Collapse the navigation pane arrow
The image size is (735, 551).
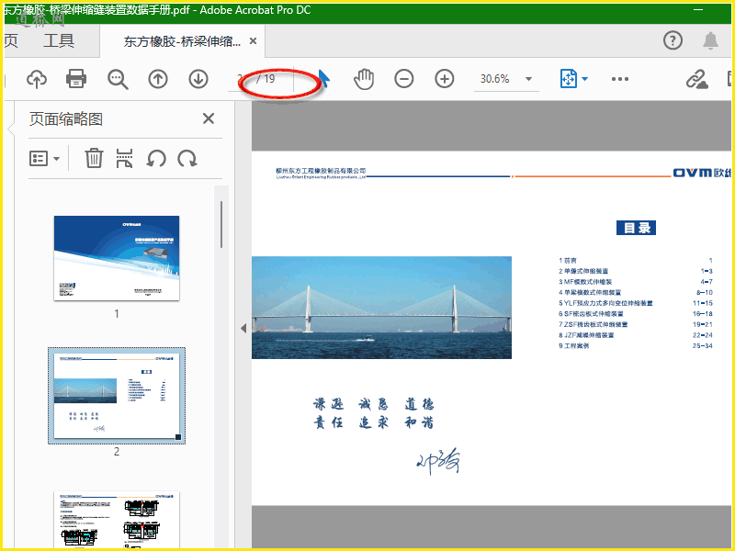(x=243, y=328)
